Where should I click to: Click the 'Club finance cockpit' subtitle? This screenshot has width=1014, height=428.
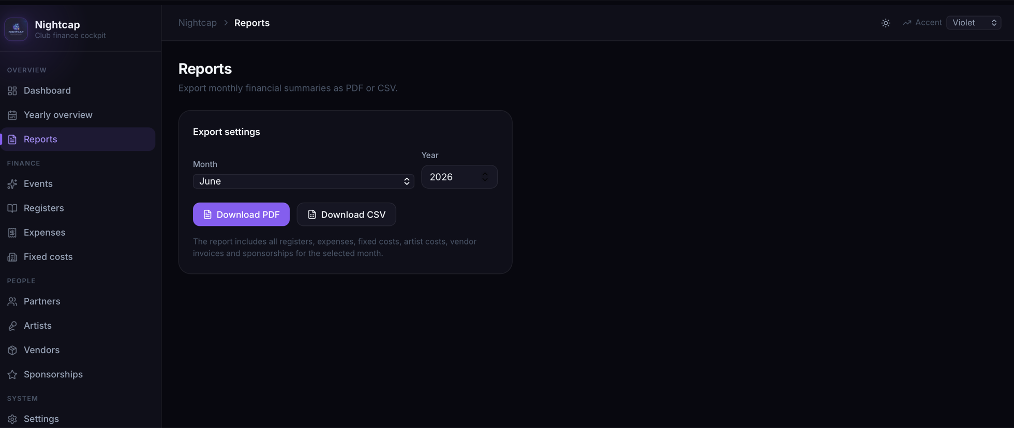(70, 35)
